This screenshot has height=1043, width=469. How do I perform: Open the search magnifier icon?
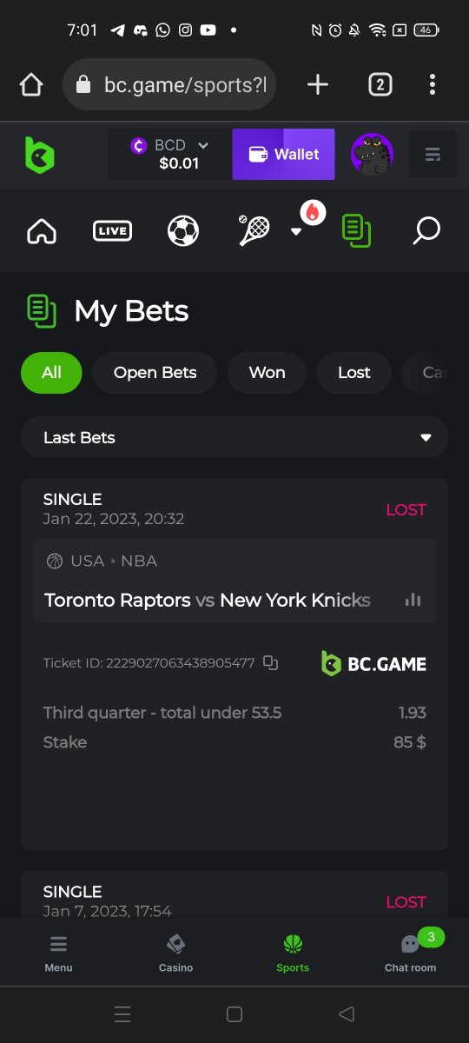point(426,230)
